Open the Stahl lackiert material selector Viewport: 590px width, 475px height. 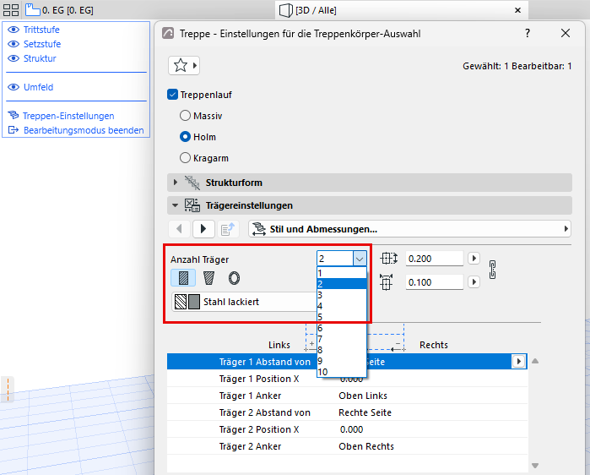(x=245, y=302)
